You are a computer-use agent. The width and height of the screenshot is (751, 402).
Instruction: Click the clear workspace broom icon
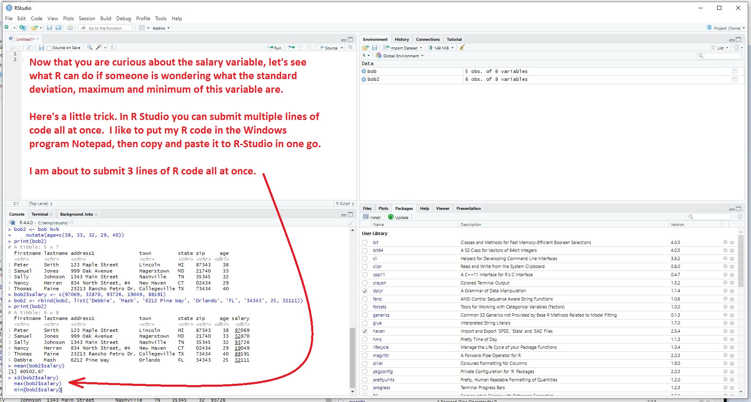(462, 47)
